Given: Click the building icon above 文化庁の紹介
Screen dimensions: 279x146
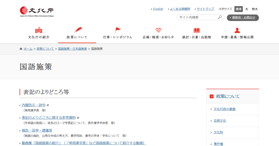Looking at the screenshot, I should (39, 30).
